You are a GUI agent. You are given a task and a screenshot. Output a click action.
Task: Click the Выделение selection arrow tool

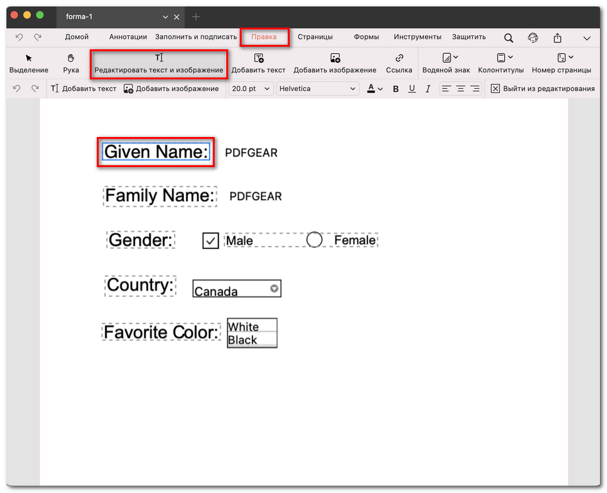tap(29, 63)
